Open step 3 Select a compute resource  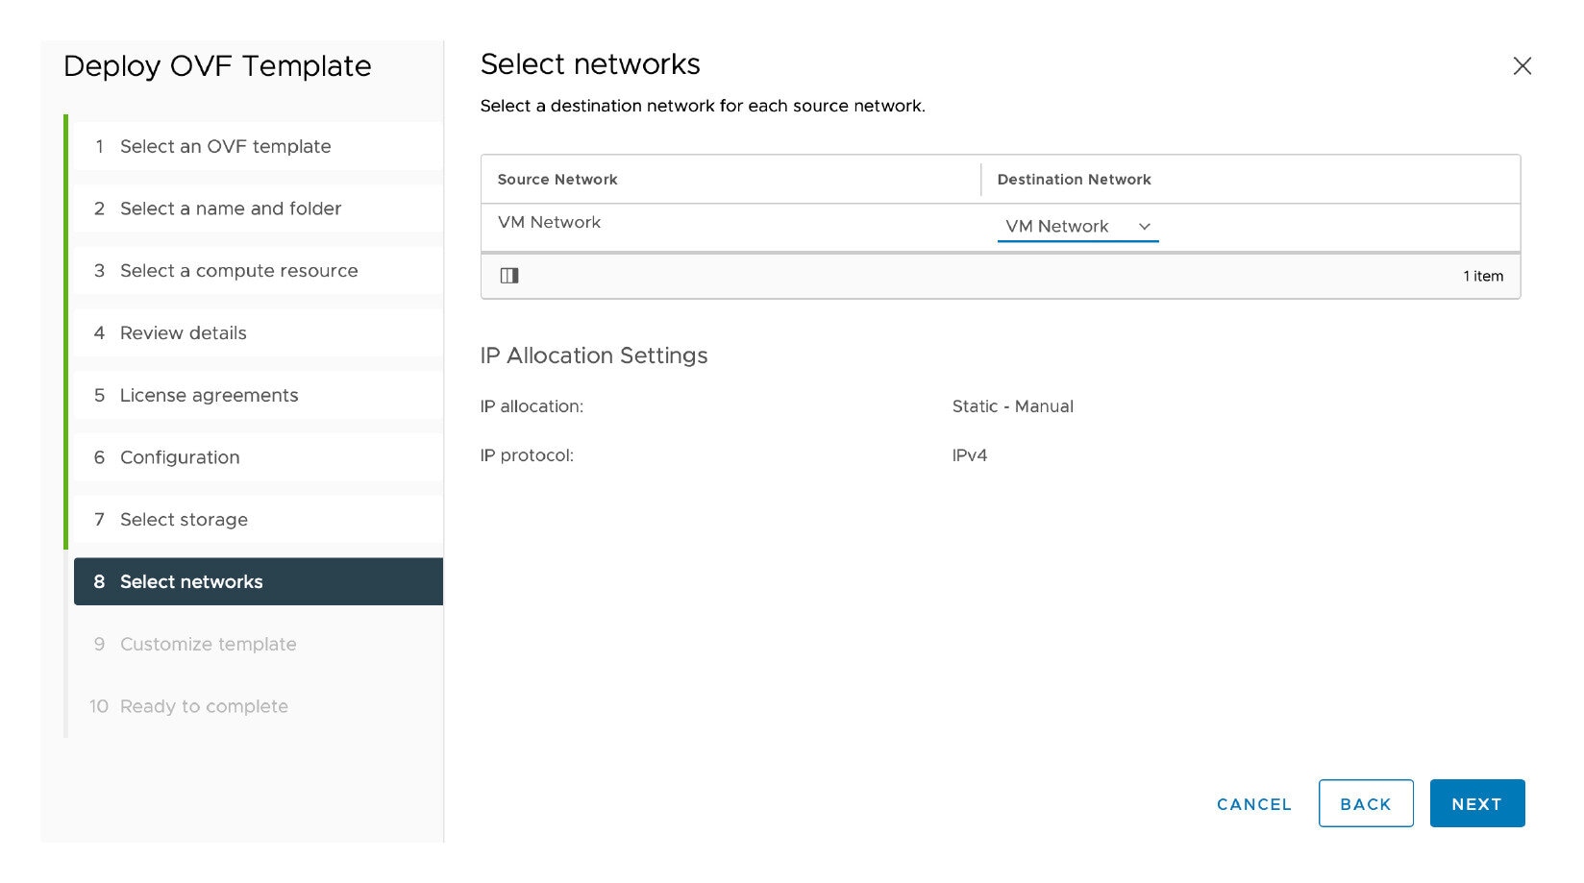coord(238,271)
